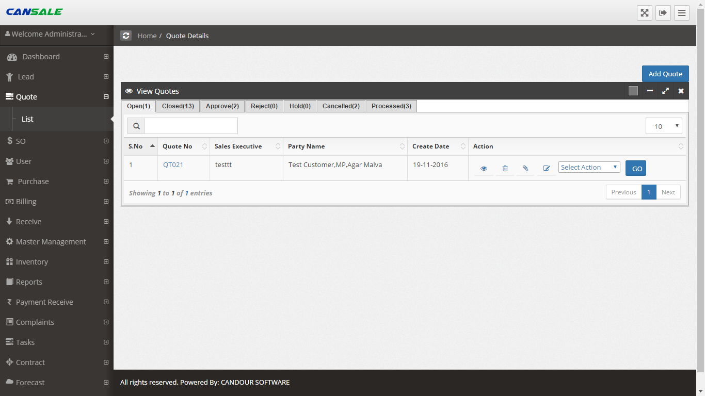Click the GO button in the Action column
The width and height of the screenshot is (705, 396).
(636, 168)
